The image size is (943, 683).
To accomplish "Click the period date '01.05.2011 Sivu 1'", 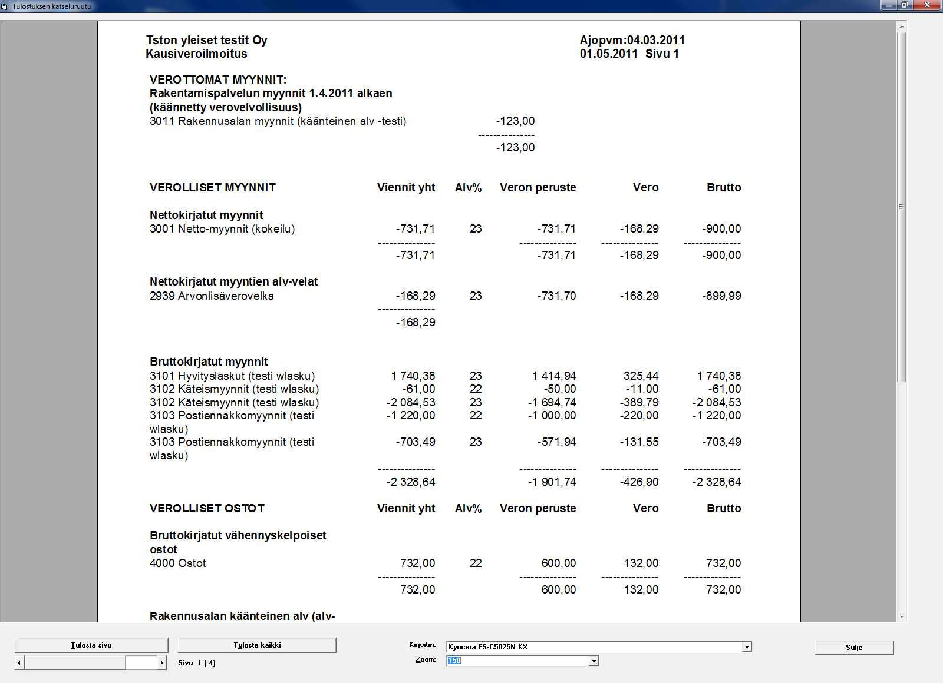I will 629,54.
